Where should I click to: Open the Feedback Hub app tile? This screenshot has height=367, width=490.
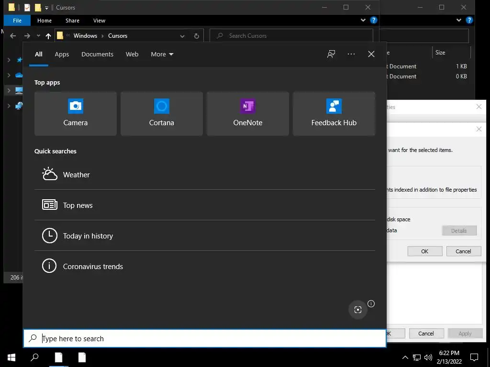(x=334, y=114)
